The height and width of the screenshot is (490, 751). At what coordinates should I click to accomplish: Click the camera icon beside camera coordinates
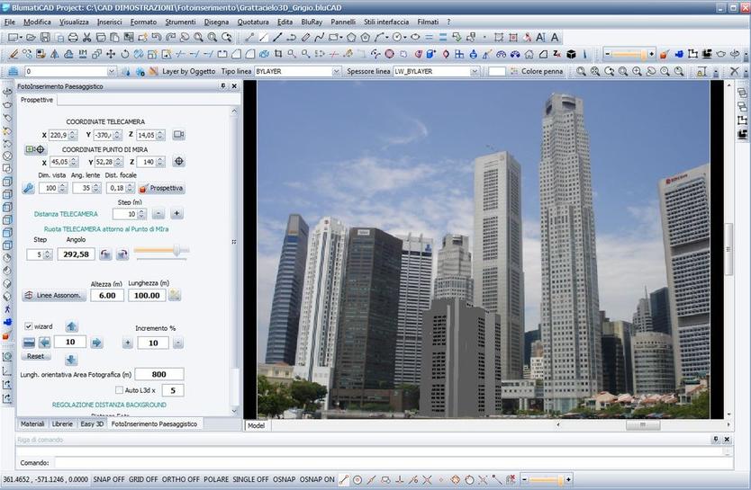pyautogui.click(x=178, y=135)
